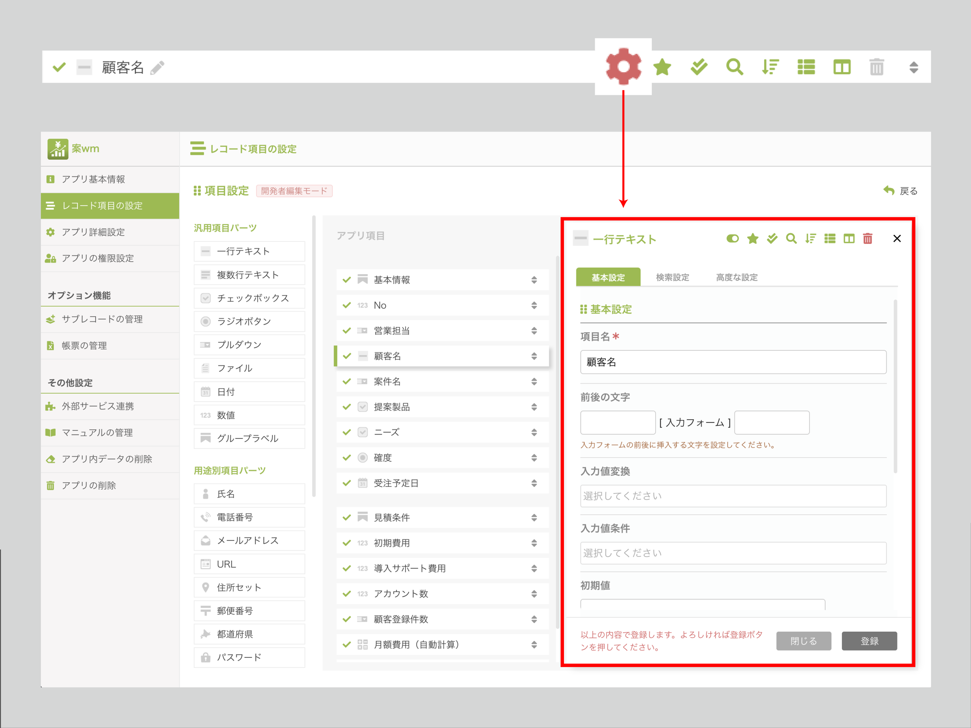Click the list view icon in top bar
The width and height of the screenshot is (971, 728).
tap(806, 67)
